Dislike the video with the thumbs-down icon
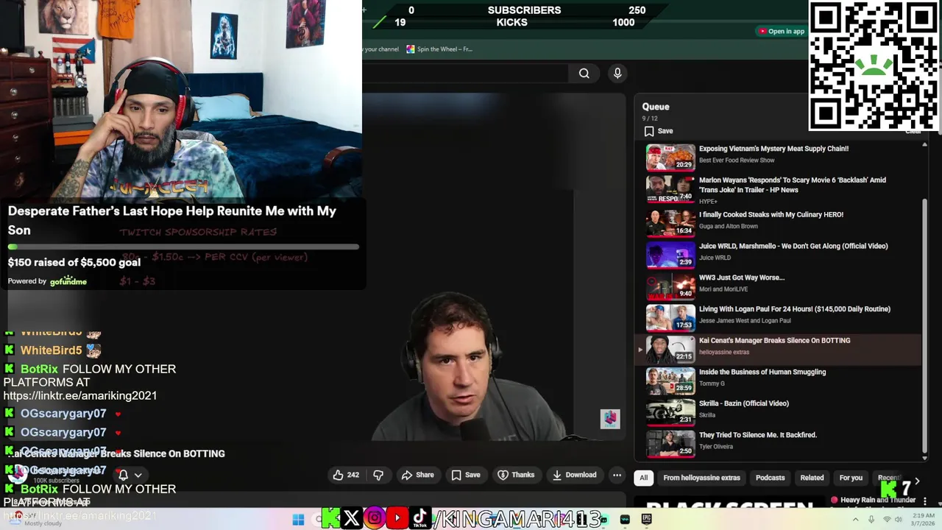This screenshot has width=942, height=530. click(x=378, y=475)
